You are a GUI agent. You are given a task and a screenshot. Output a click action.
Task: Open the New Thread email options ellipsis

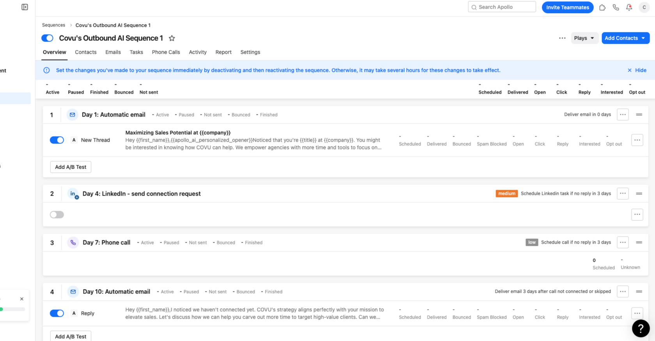[x=637, y=140]
